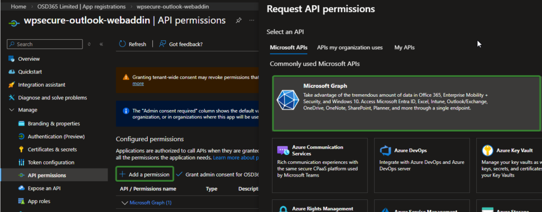Click the Microsoft Graph hexagon icon

288,100
